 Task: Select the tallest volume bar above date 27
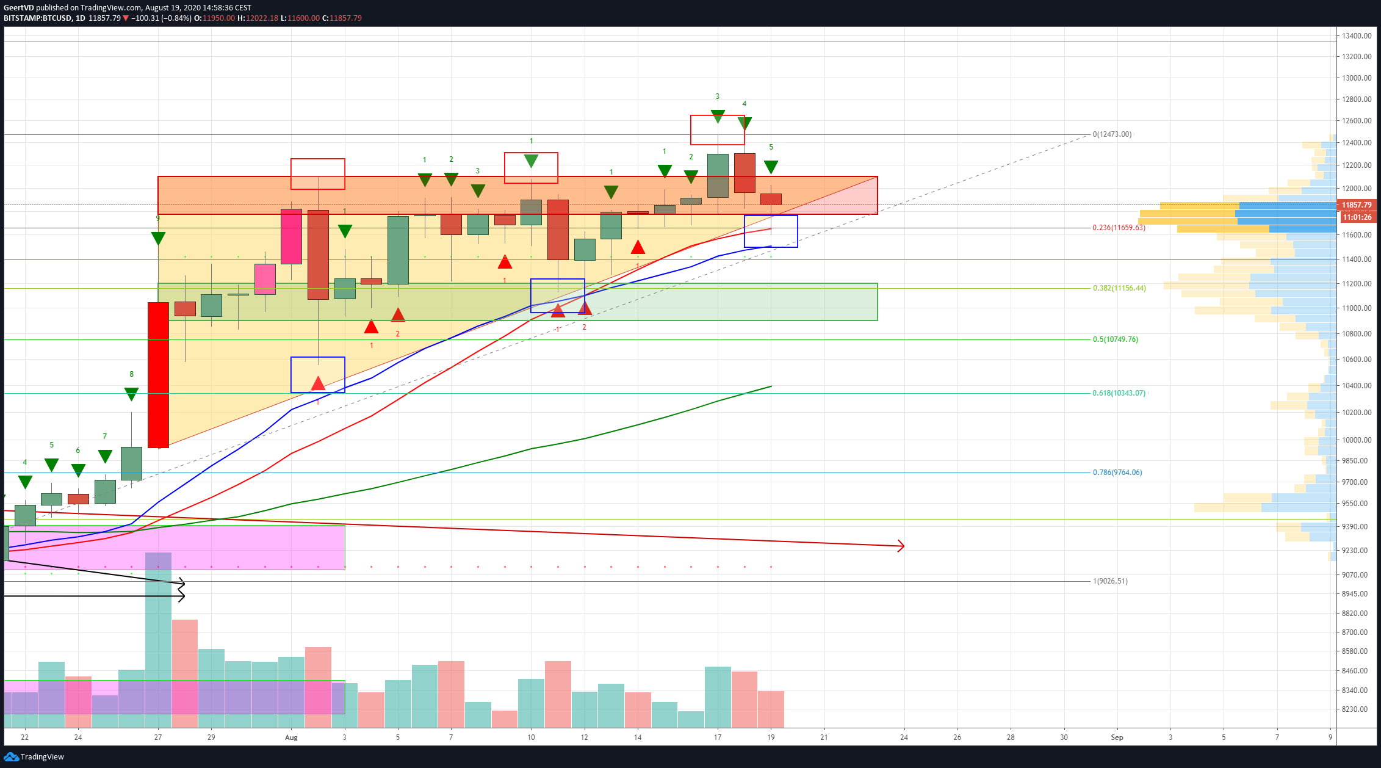158,640
